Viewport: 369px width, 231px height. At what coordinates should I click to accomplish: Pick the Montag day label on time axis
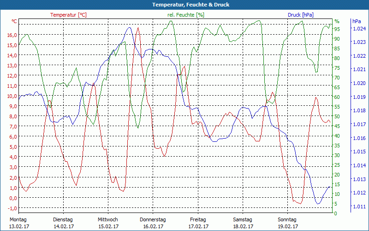(18, 219)
